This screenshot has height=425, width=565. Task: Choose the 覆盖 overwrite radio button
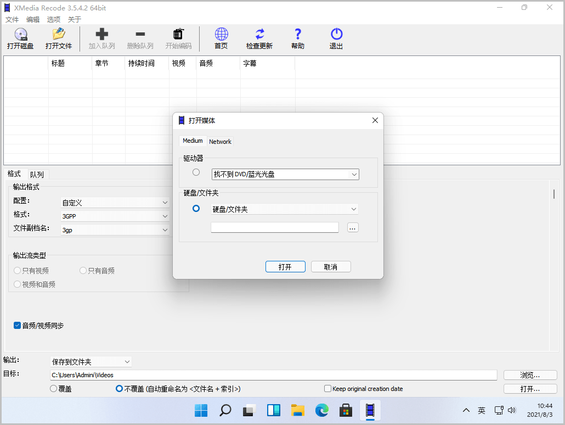point(53,389)
